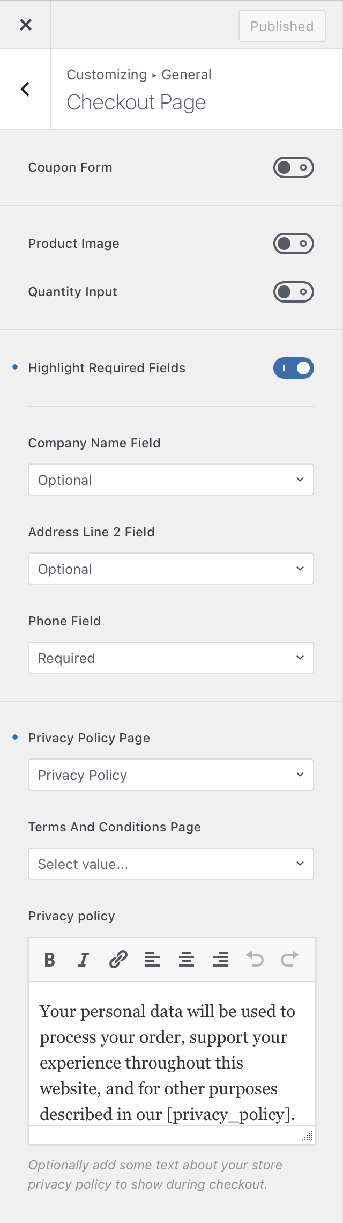Redo edit in privacy editor
This screenshot has width=343, height=1223.
point(289,959)
